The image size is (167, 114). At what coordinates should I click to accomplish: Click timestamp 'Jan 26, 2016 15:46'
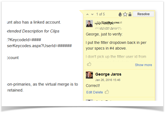click(x=108, y=80)
